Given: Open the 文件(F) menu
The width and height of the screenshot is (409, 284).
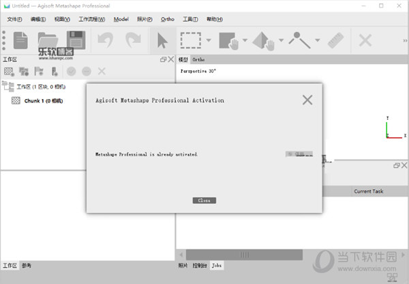Looking at the screenshot, I should point(14,19).
